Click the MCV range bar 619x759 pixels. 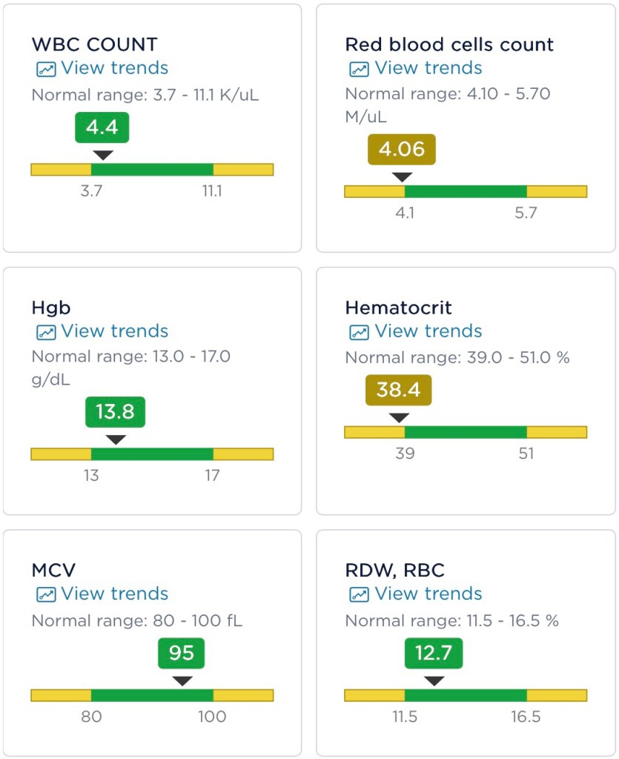pos(152,695)
